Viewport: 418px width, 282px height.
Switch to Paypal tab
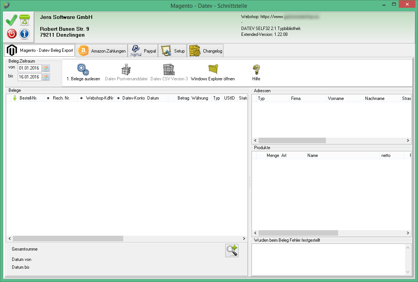click(x=144, y=51)
